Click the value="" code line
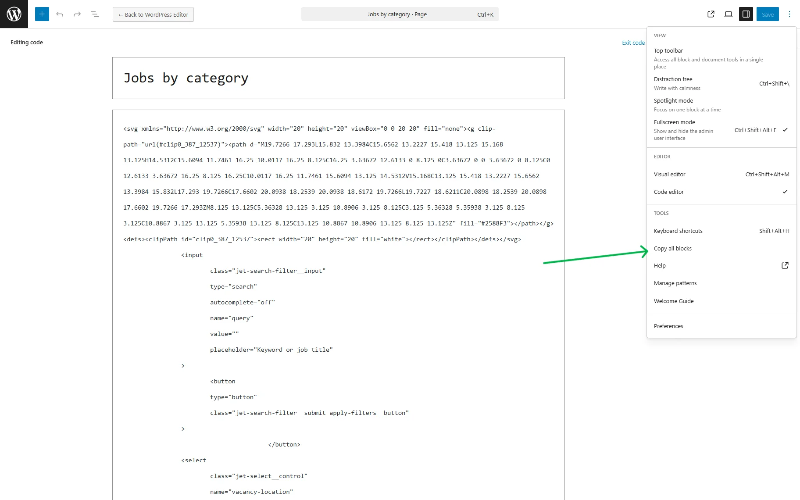 click(225, 334)
